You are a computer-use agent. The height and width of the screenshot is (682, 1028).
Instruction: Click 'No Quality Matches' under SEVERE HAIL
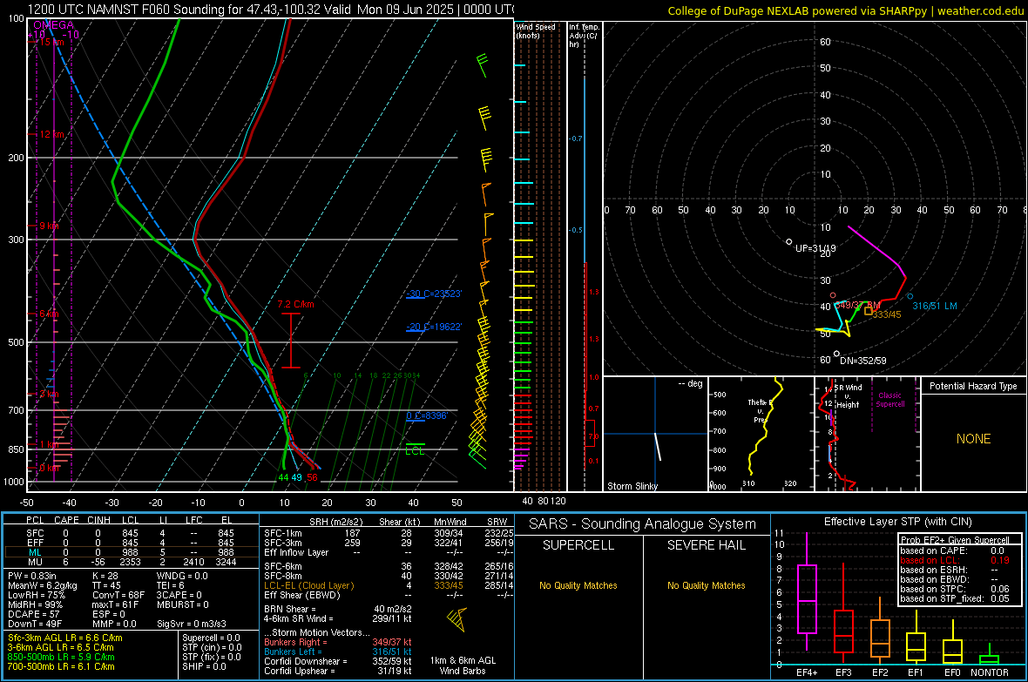706,585
